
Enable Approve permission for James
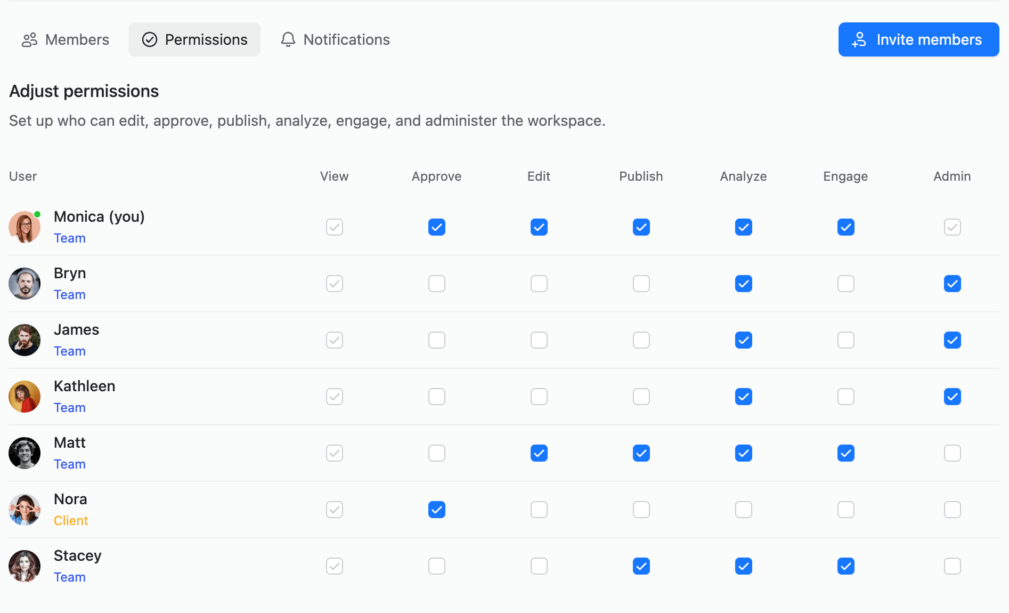click(437, 340)
